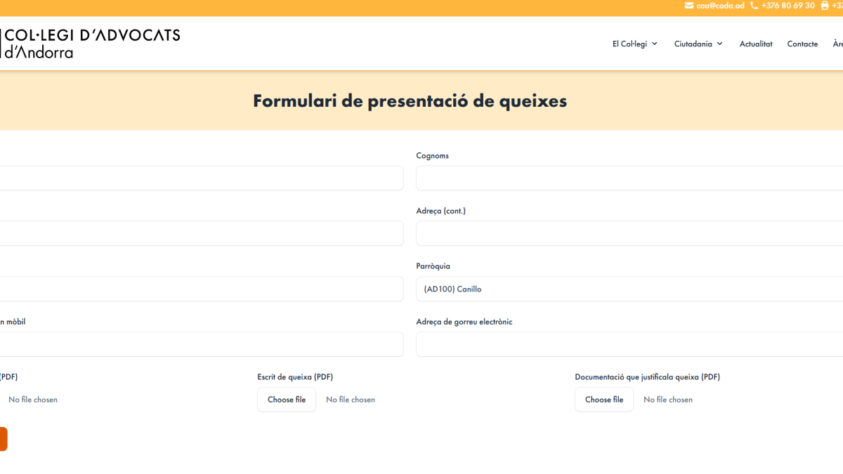
Task: Click the 'Escrit de queixa (PDF)' label
Action: point(295,377)
